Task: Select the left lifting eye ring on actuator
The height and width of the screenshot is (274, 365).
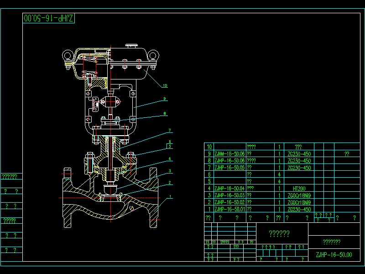Action: (x=68, y=55)
